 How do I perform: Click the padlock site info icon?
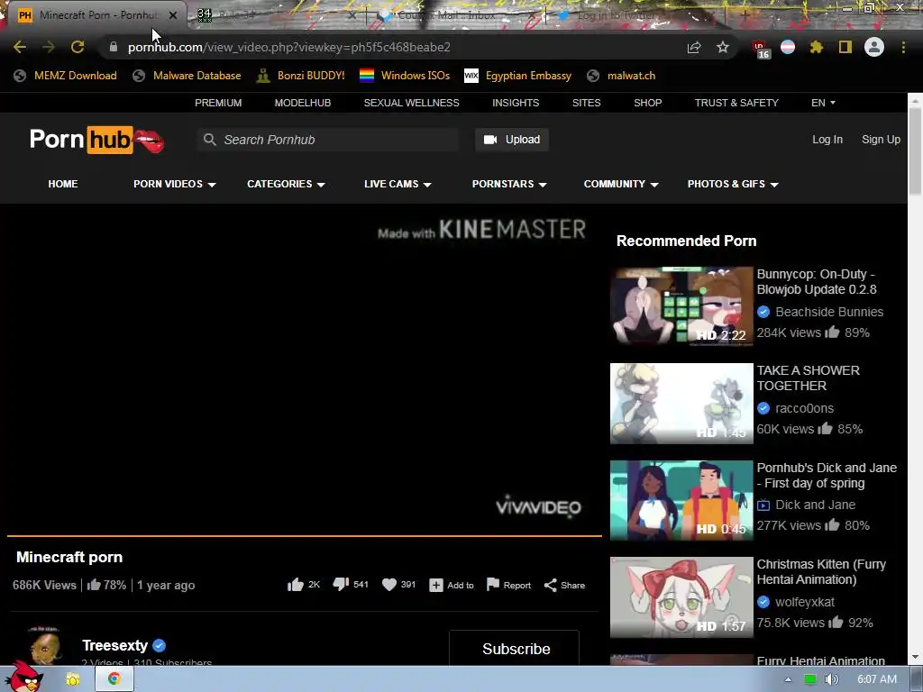113,47
